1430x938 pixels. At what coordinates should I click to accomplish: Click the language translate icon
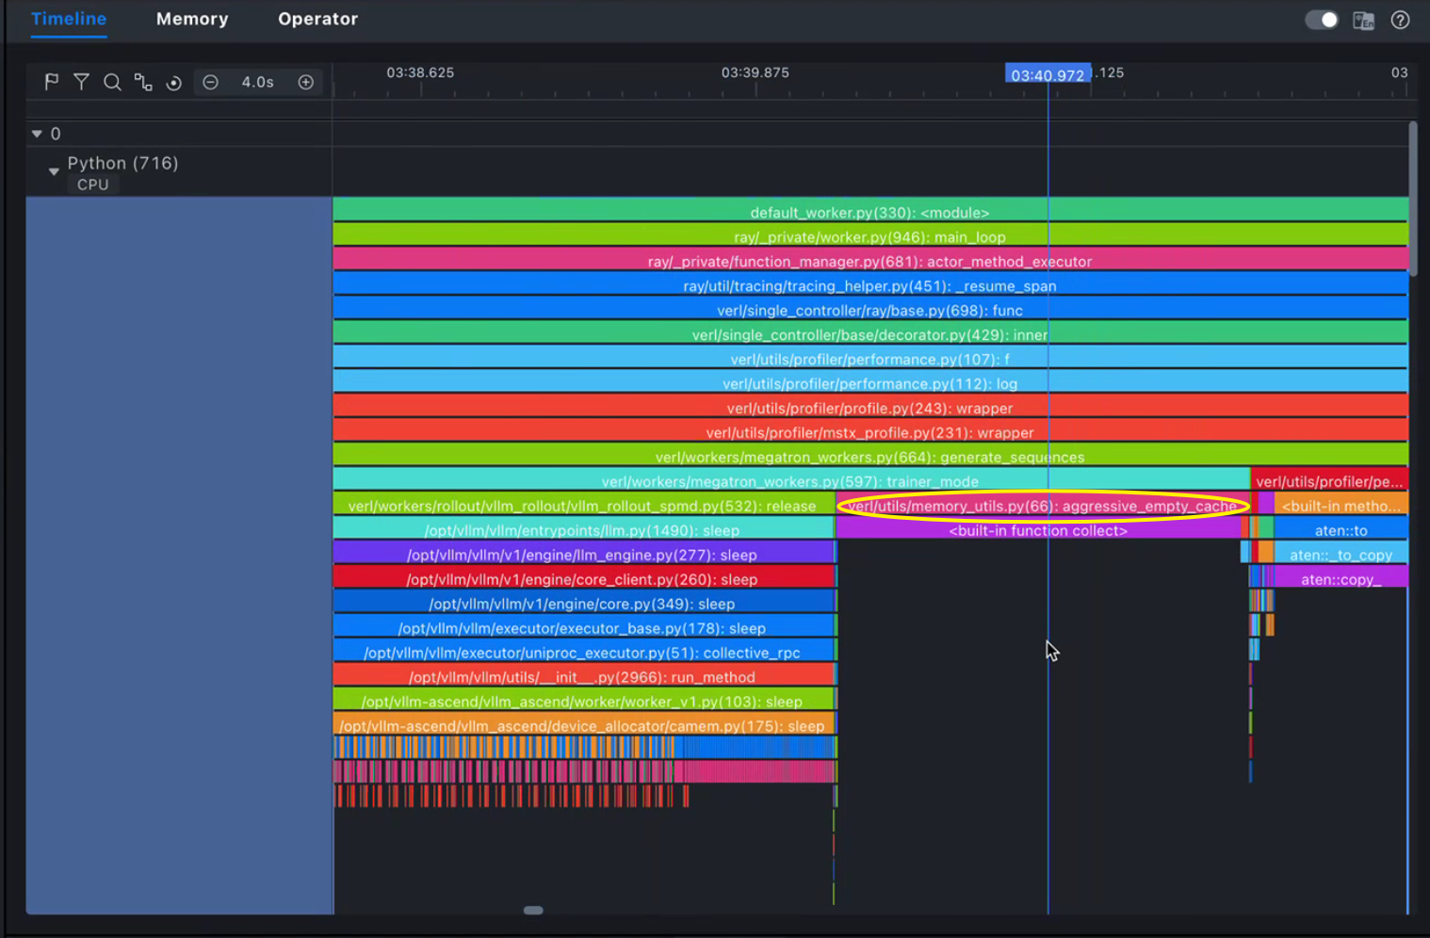pyautogui.click(x=1363, y=20)
